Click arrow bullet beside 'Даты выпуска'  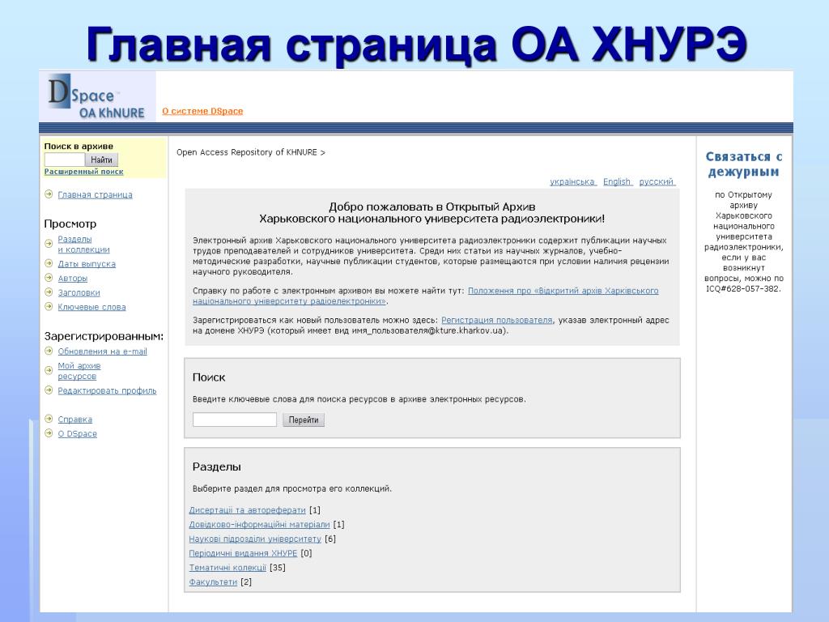(x=49, y=263)
